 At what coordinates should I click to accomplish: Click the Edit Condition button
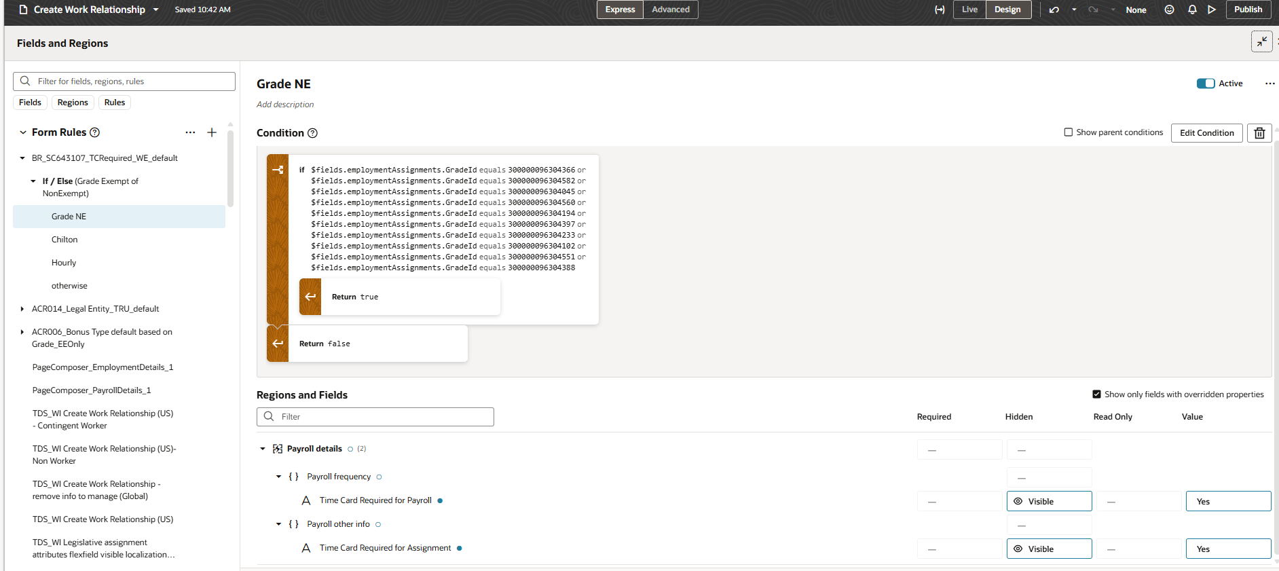point(1206,133)
